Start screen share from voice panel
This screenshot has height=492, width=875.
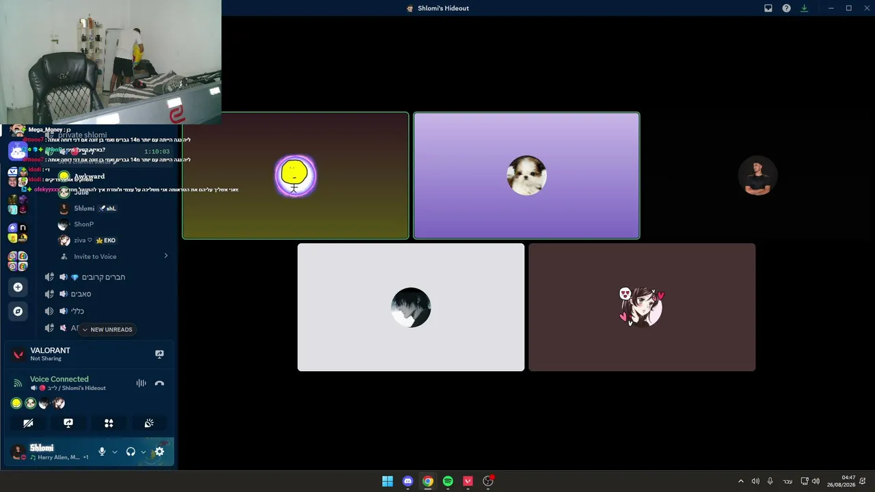coord(68,423)
